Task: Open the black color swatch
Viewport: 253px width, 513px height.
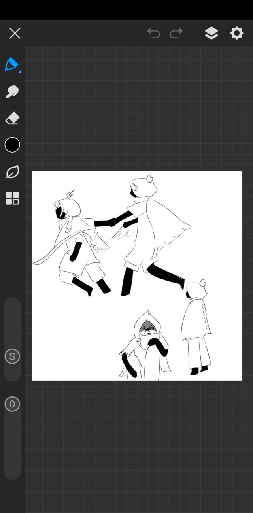Action: pyautogui.click(x=12, y=145)
